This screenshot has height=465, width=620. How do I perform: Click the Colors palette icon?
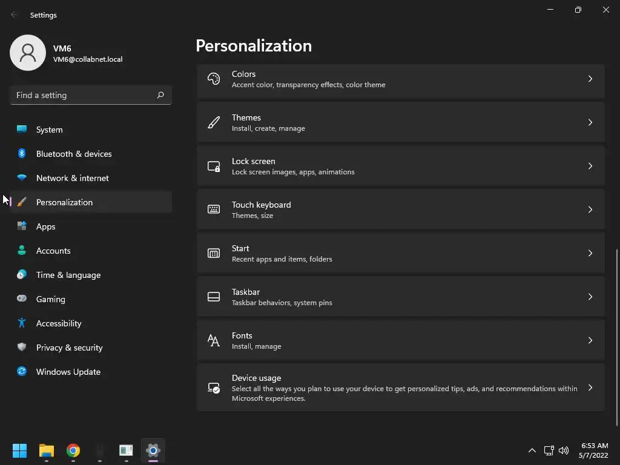pyautogui.click(x=214, y=79)
